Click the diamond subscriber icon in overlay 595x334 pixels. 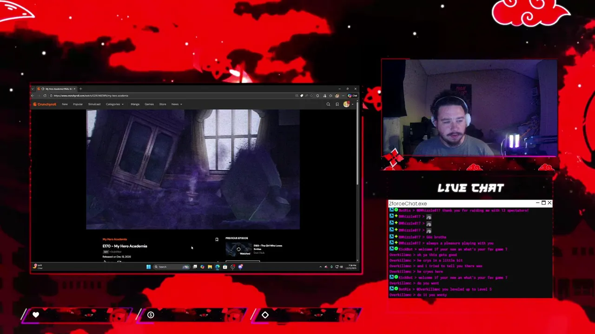pyautogui.click(x=265, y=315)
